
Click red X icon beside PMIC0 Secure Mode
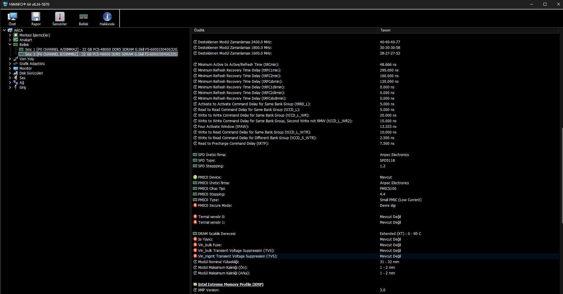click(x=195, y=205)
